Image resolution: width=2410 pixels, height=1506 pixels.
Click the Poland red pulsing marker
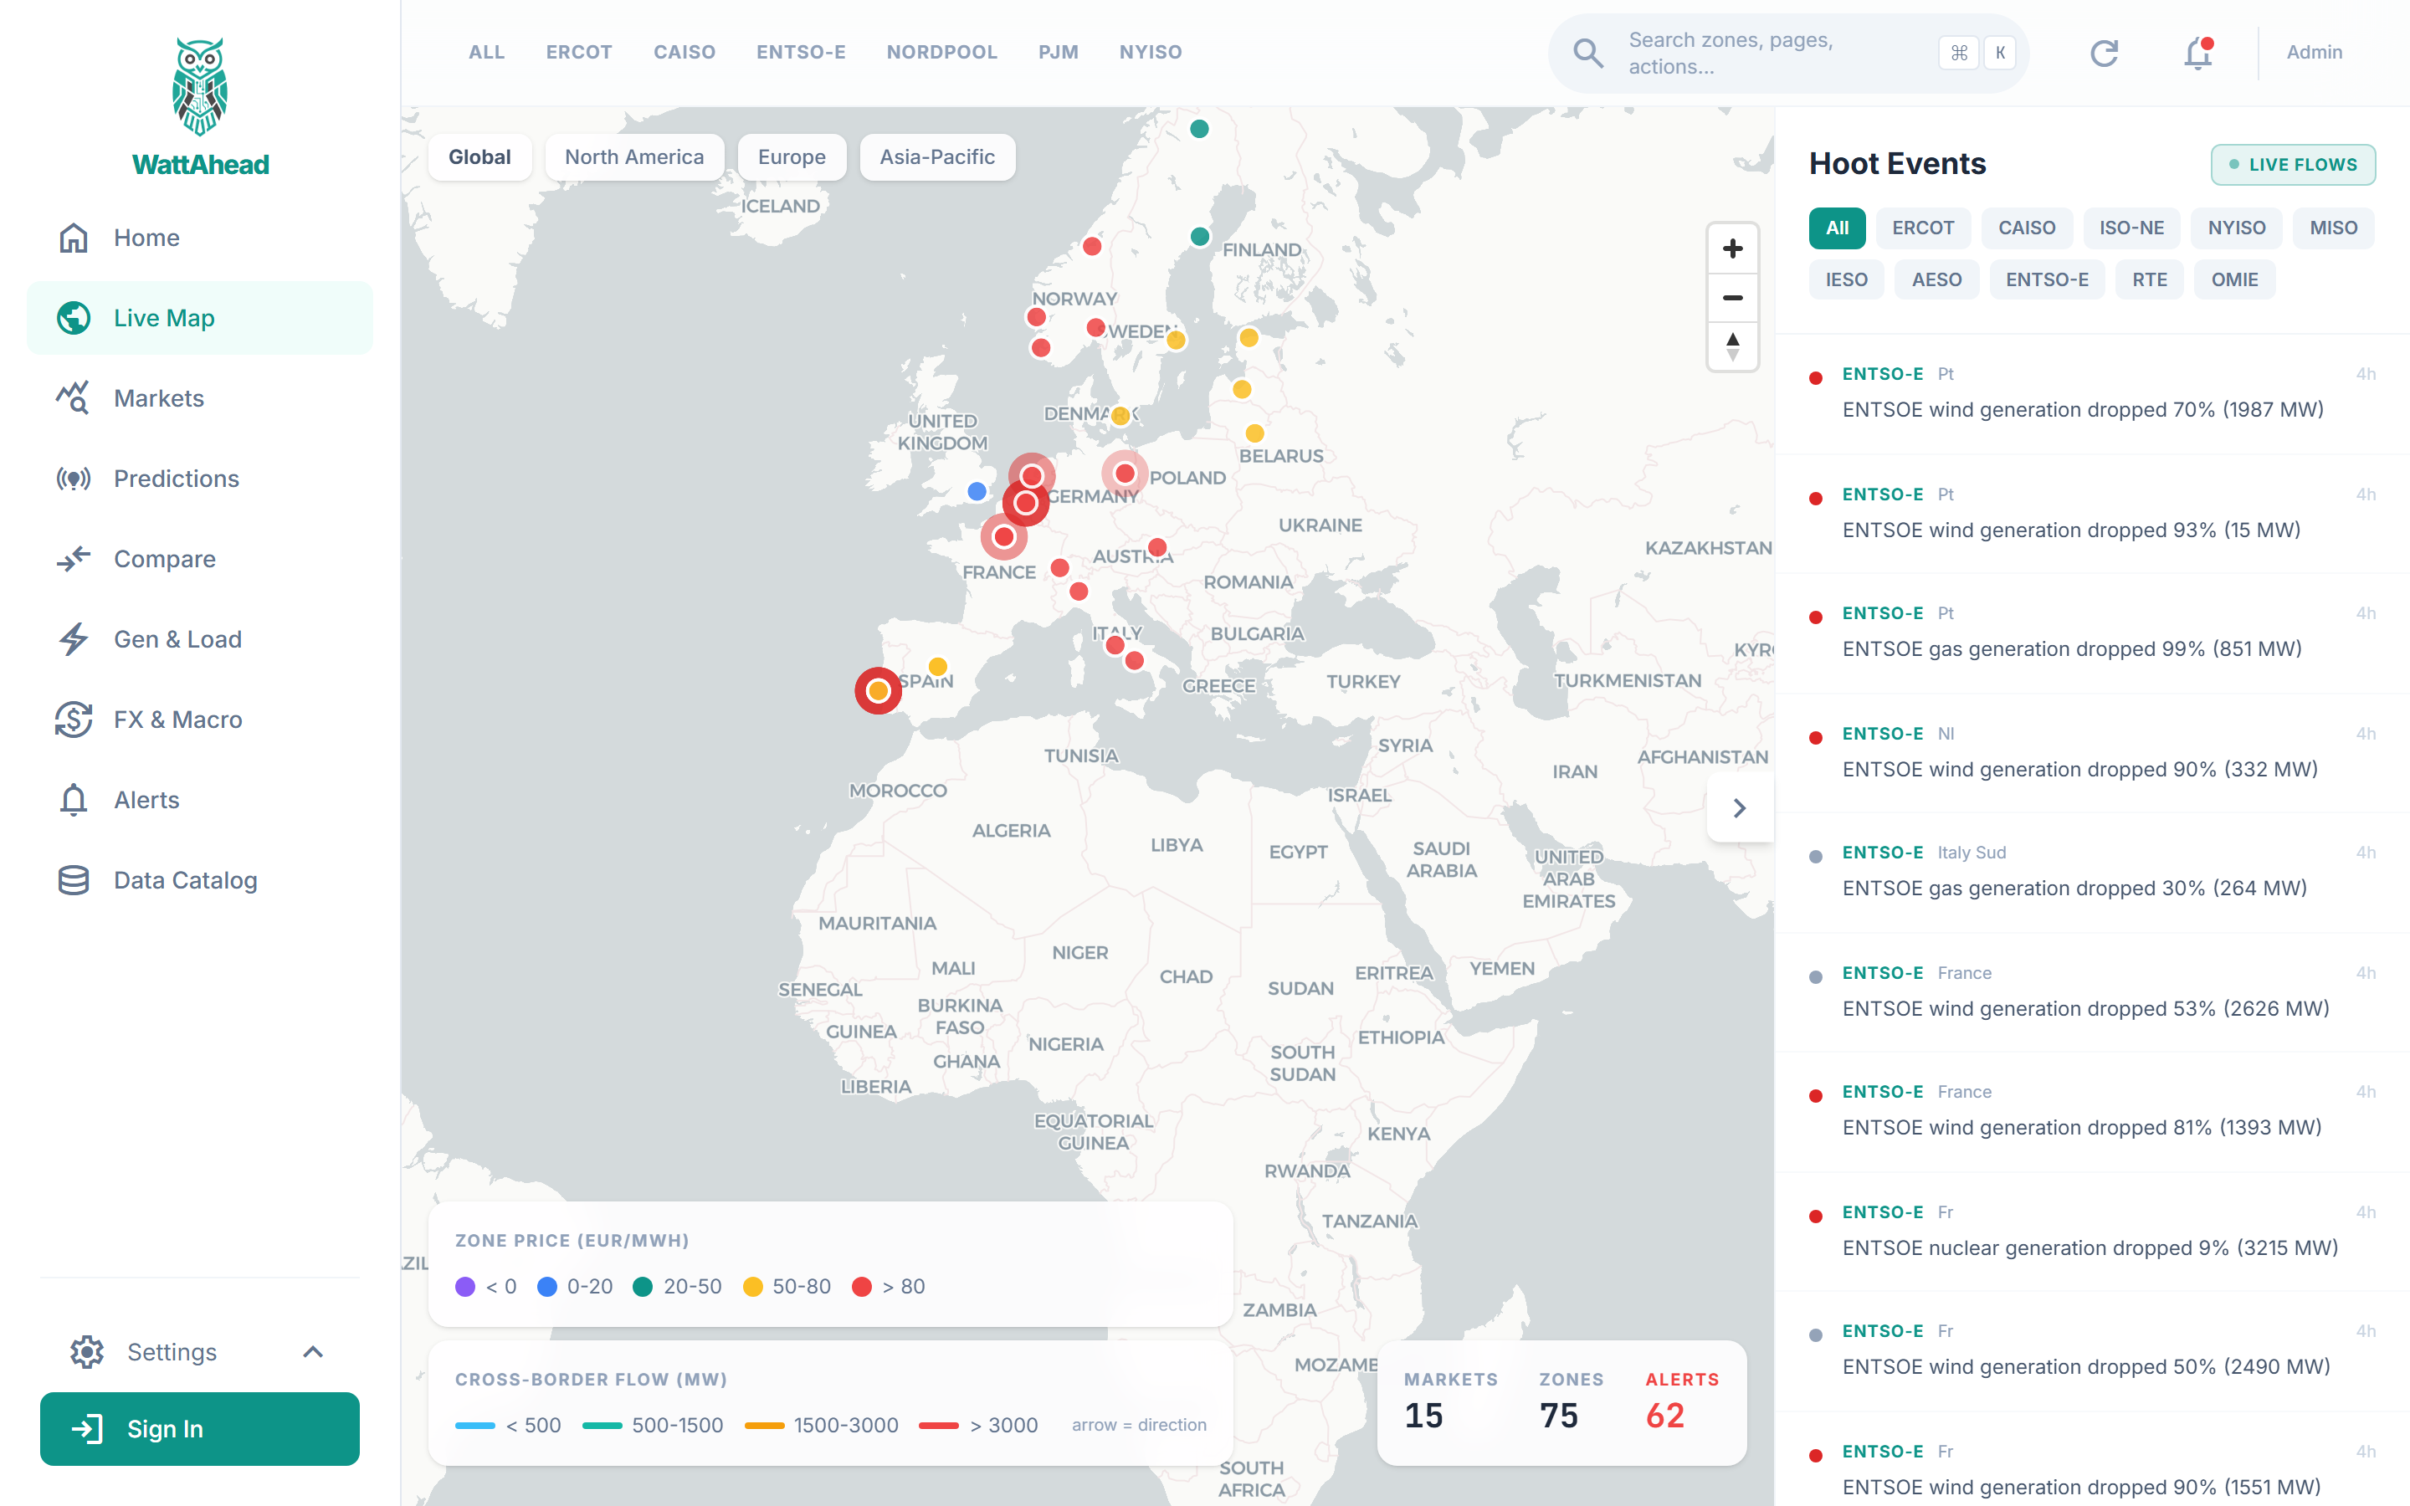tap(1126, 473)
